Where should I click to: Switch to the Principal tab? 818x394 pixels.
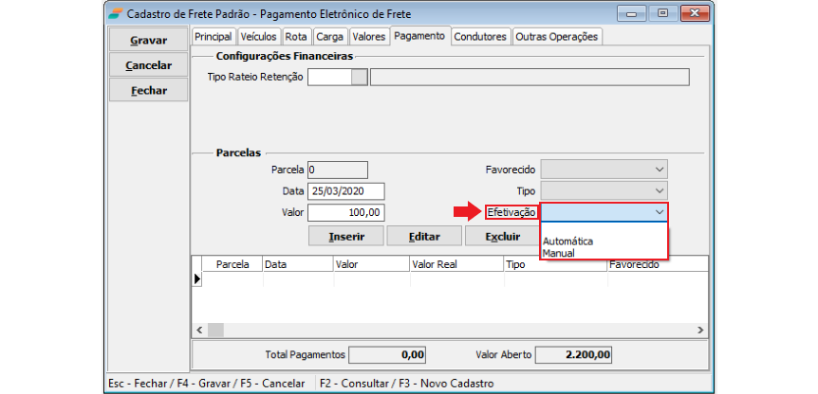point(213,37)
